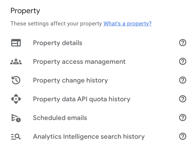This screenshot has height=151, width=196.
Task: Click the API quota history diamond icon
Action: (16, 99)
